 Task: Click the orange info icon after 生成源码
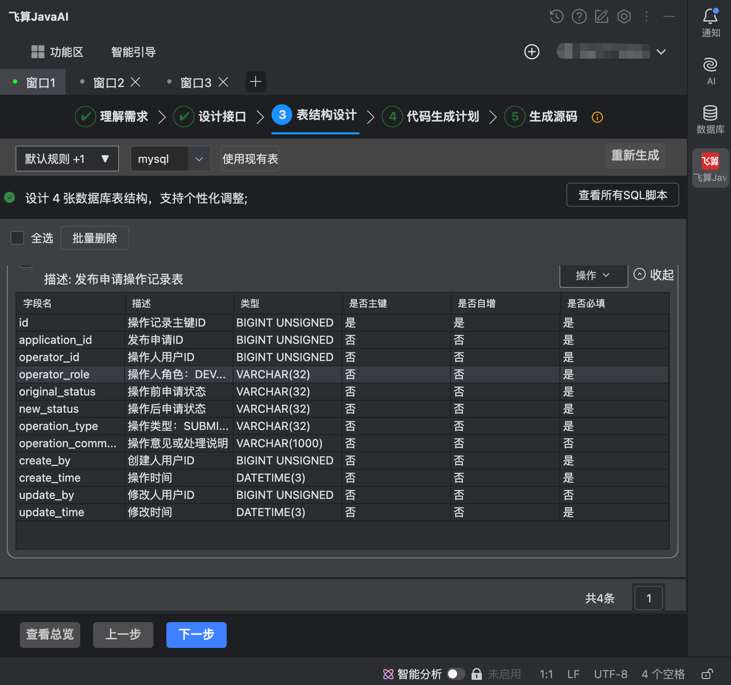597,117
